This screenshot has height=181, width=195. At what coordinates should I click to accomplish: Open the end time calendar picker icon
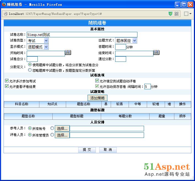(x=156, y=52)
